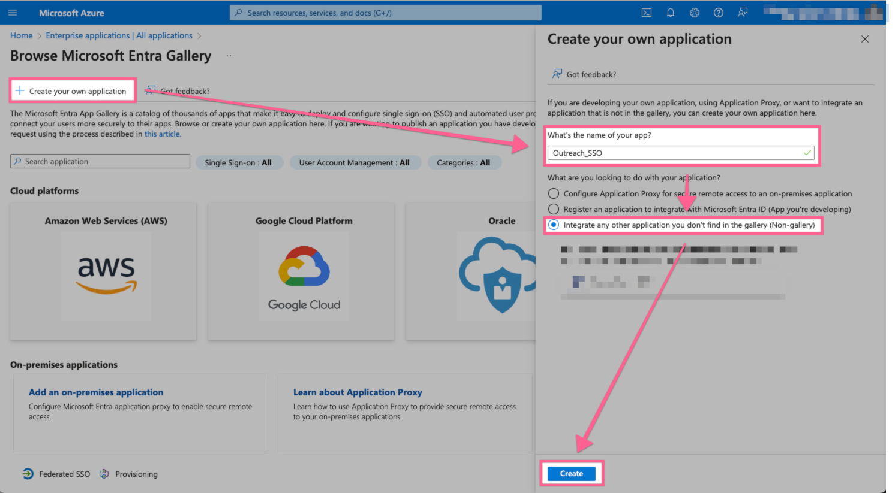Click the Search application field
This screenshot has width=895, height=493.
100,161
